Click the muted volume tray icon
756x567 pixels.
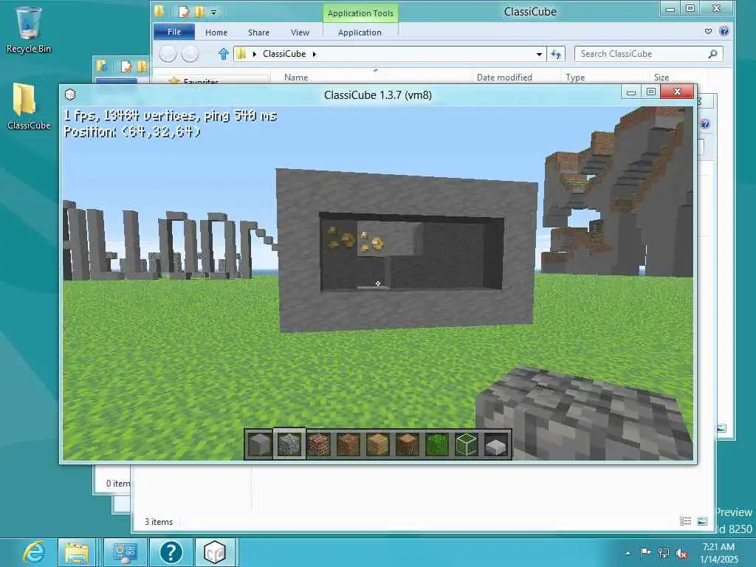click(681, 552)
